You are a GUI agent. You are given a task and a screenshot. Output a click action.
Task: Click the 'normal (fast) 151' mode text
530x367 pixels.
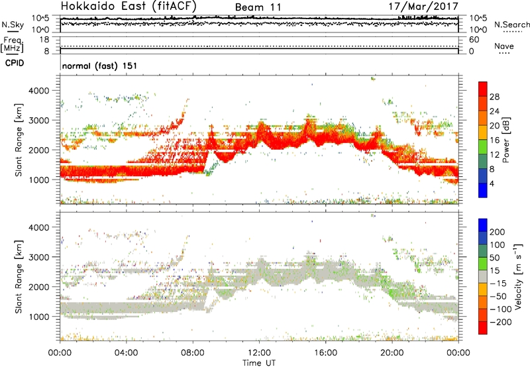click(100, 66)
